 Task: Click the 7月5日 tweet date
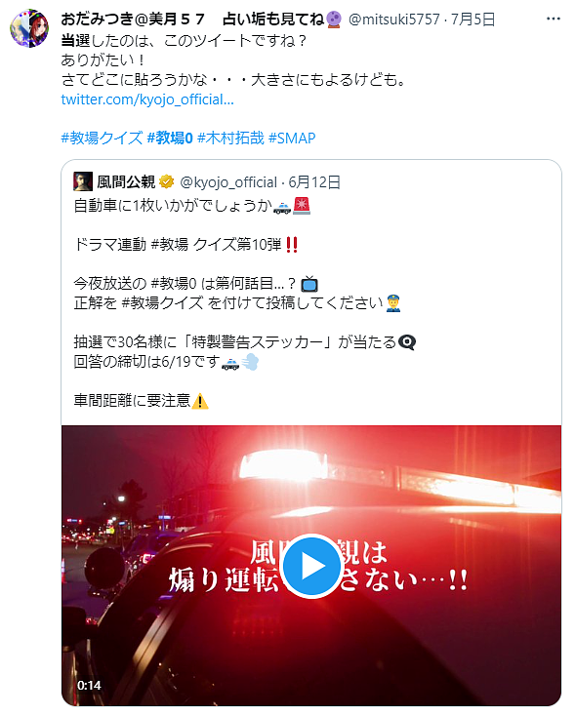point(472,20)
